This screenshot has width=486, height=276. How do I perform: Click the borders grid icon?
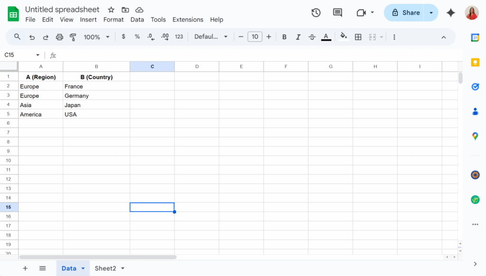coord(358,37)
